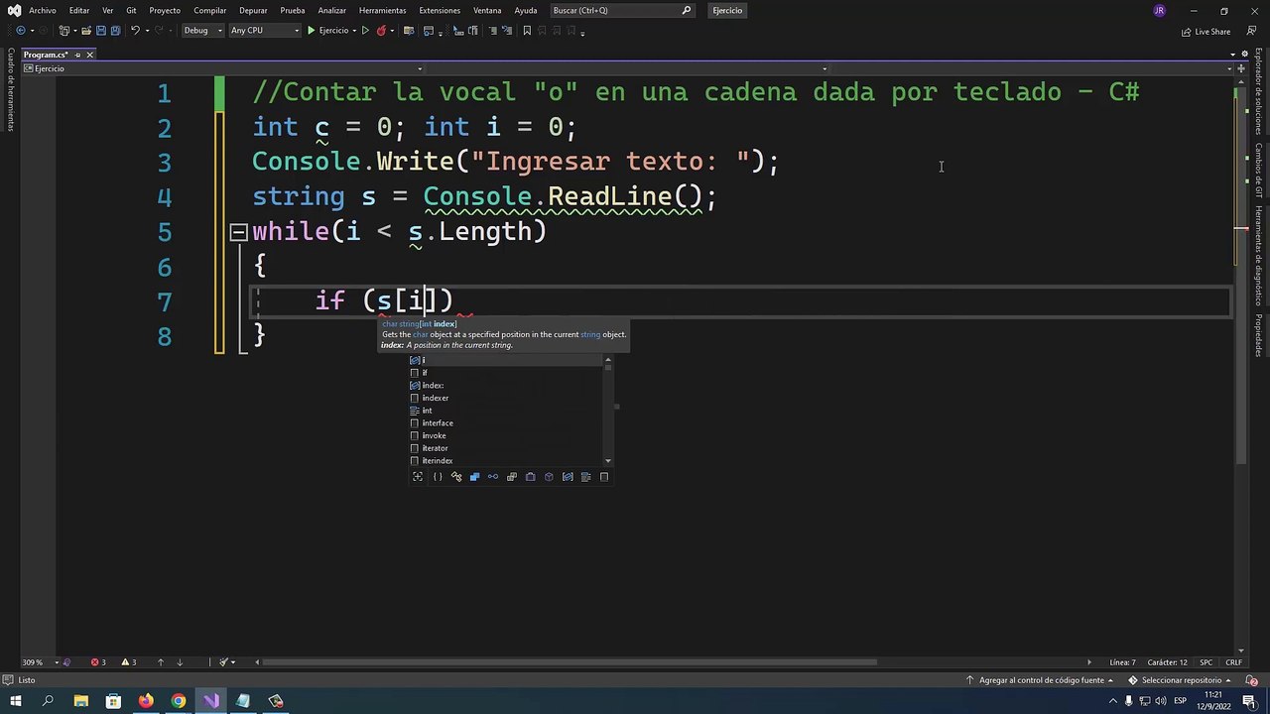
Task: Start debugging with the Ejercicio button
Action: (327, 31)
